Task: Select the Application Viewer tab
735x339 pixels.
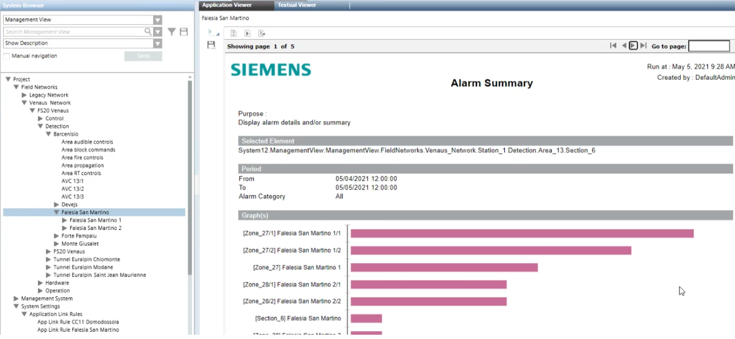Action: (x=226, y=5)
